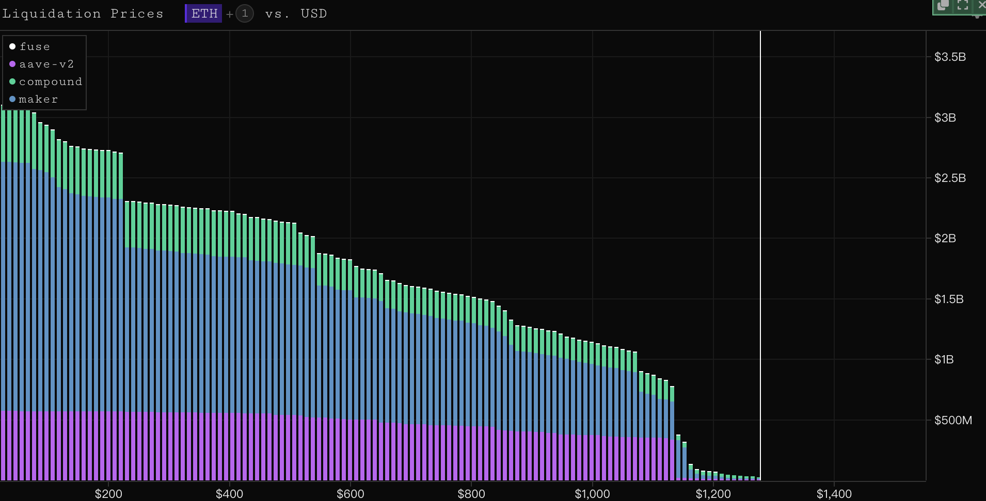Click the white fuse legend dot
This screenshot has width=986, height=501.
(x=12, y=47)
